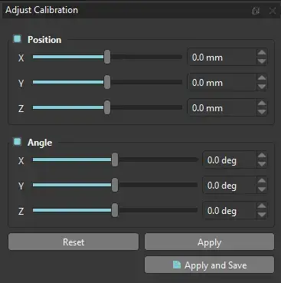Increase Position Z with the up arrow

[262, 104]
